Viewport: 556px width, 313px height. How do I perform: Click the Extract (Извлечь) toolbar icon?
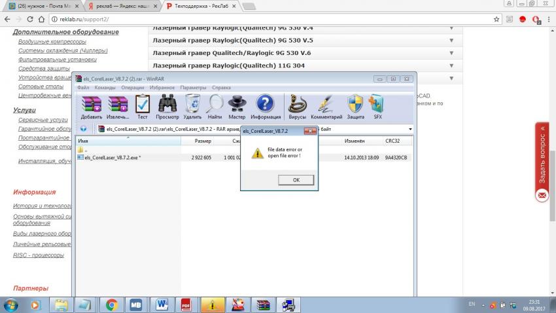118,105
